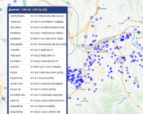Select the 광용건설(합자) company row
The width and height of the screenshot is (143, 114).
(37, 44)
